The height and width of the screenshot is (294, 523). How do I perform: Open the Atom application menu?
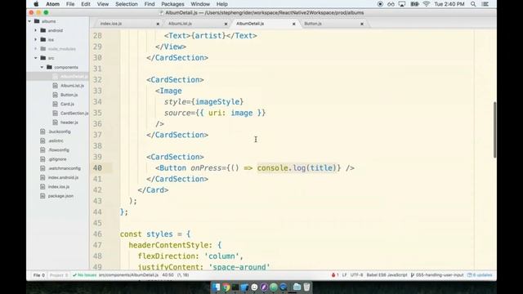point(52,4)
